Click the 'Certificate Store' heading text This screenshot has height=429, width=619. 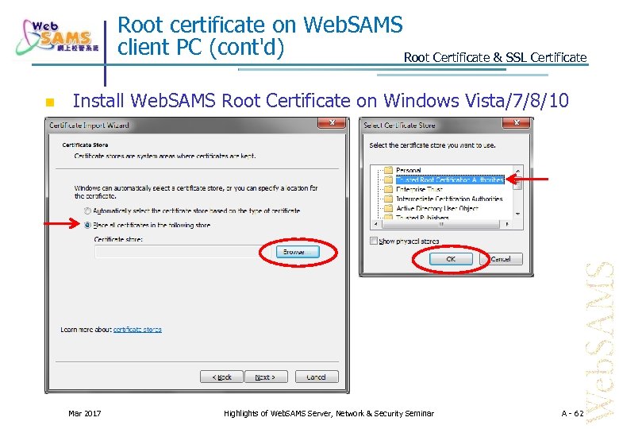point(85,145)
